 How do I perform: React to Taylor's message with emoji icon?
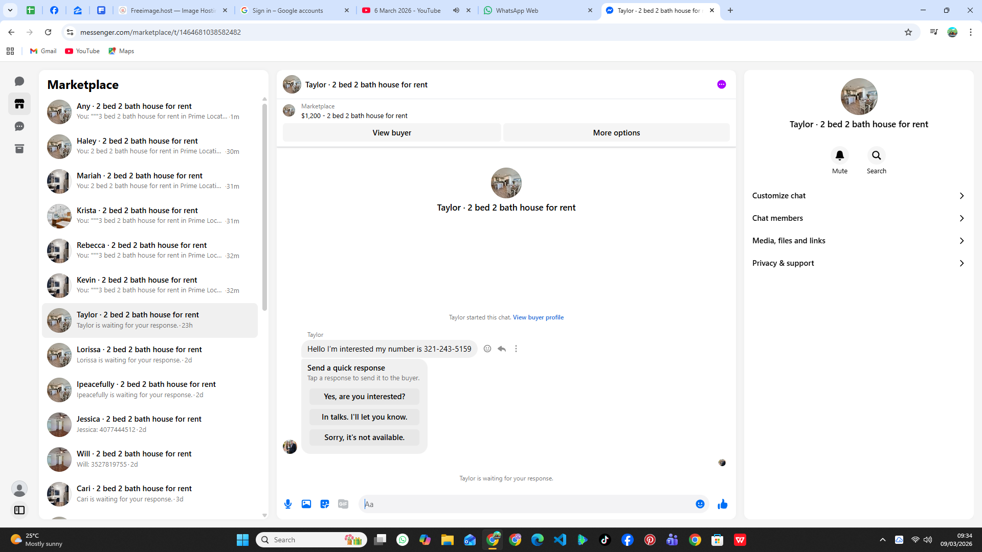tap(487, 349)
